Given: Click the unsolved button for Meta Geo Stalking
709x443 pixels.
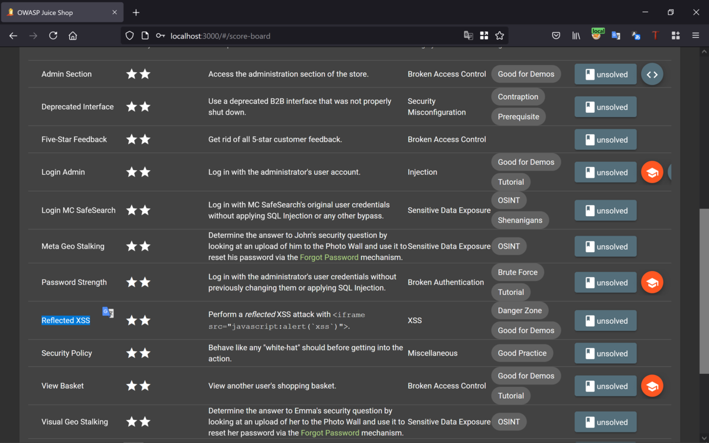Looking at the screenshot, I should [x=606, y=247].
